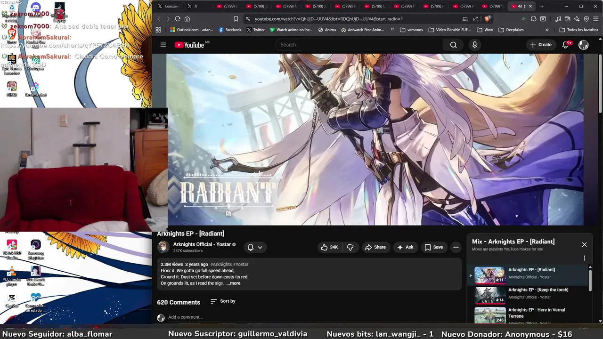
Task: Focus the YouTube search field
Action: tap(359, 45)
